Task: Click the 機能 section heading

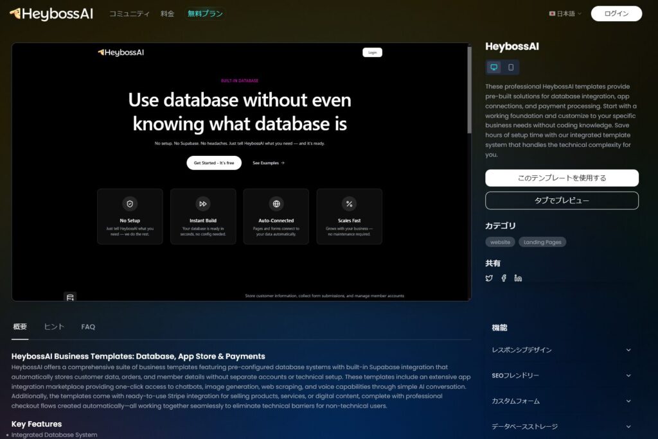Action: point(499,327)
